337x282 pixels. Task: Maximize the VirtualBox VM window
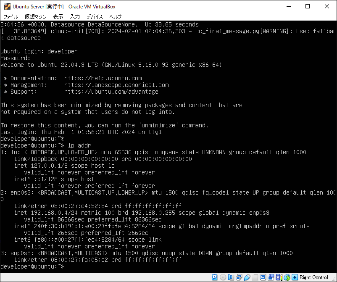click(308, 6)
